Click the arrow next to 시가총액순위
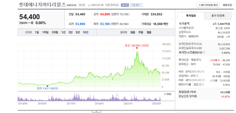Image resolution: width=236 pixels, height=113 pixels. coord(194,28)
